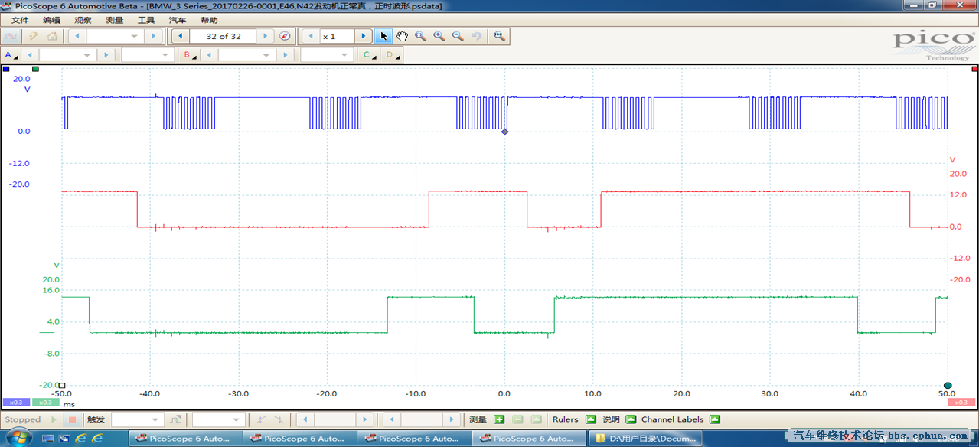979x447 pixels.
Task: Select the zoom out tool
Action: click(x=458, y=36)
